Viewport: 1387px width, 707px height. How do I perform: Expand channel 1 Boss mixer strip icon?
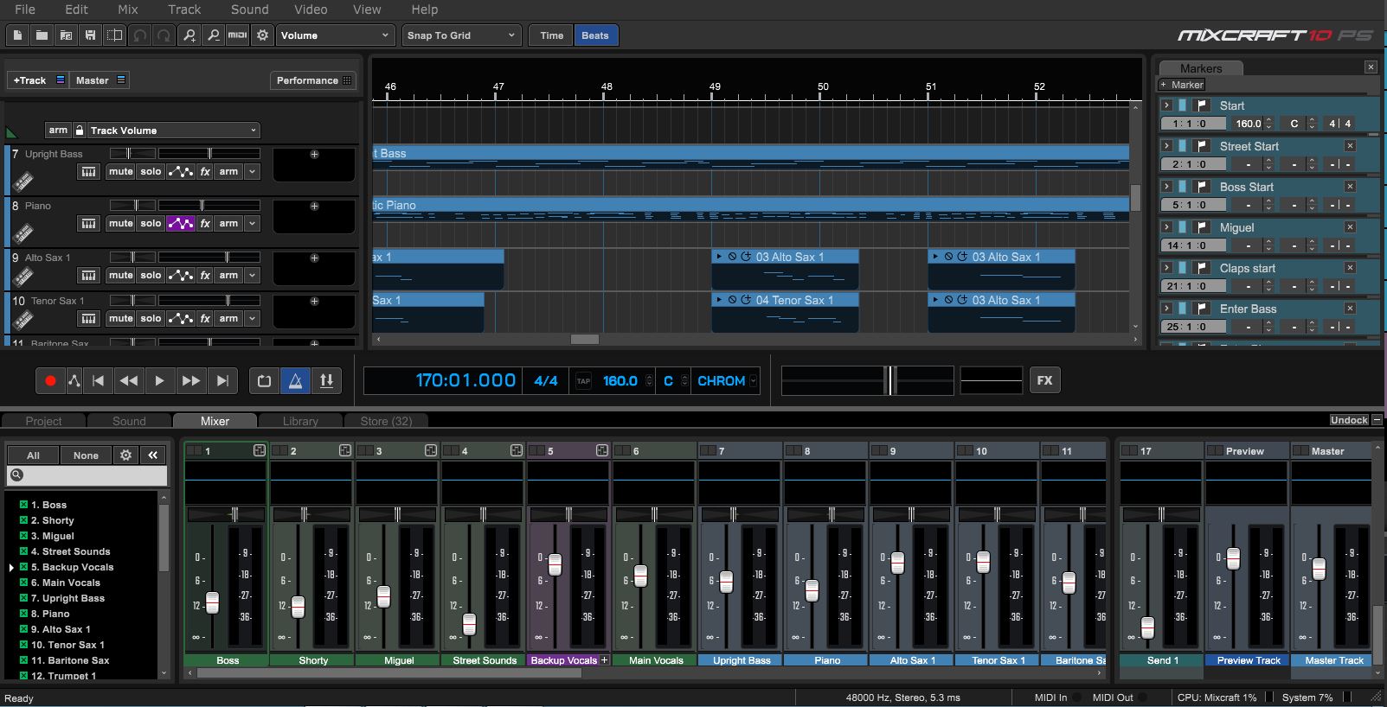pos(259,450)
